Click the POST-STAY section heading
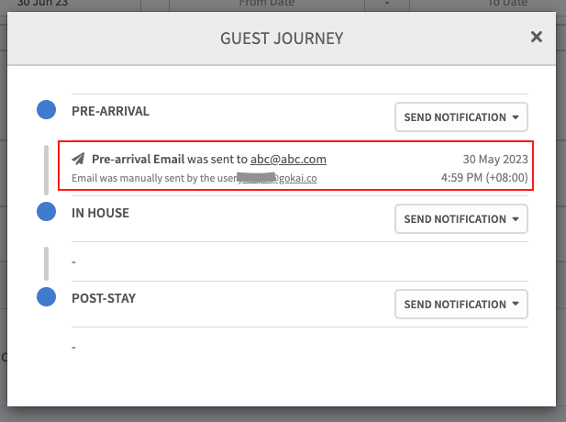Viewport: 566px width, 422px height. point(105,298)
